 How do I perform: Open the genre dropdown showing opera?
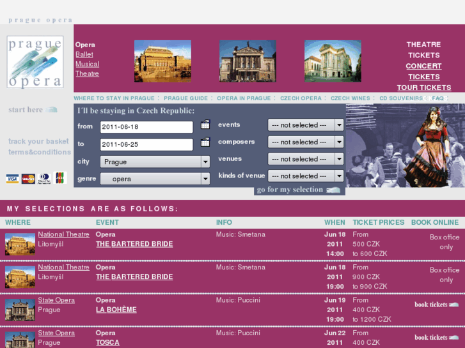tap(155, 179)
